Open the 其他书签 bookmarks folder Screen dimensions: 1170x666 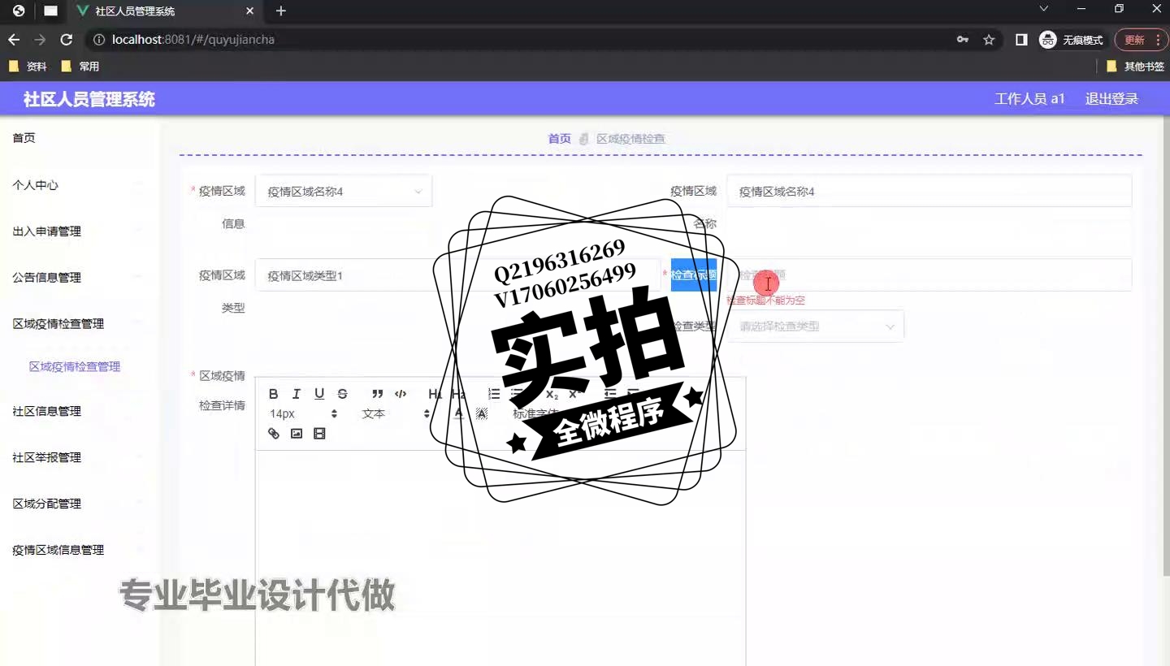pos(1135,67)
